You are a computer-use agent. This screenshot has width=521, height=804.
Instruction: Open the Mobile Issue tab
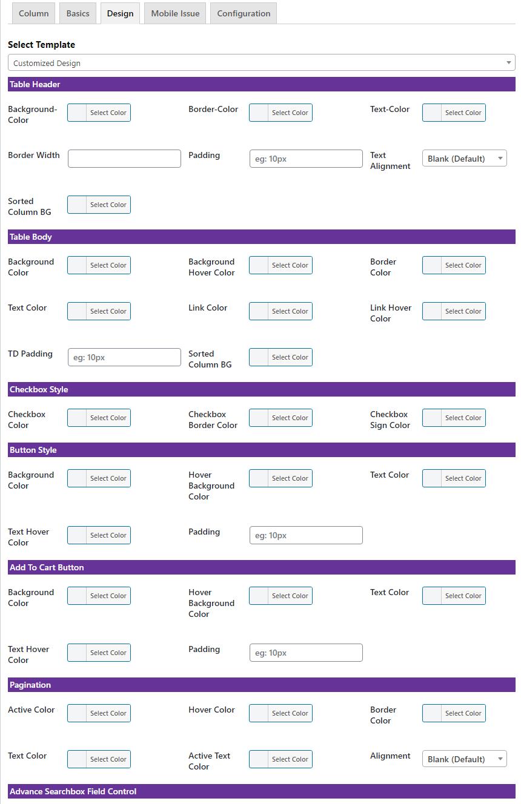coord(175,13)
